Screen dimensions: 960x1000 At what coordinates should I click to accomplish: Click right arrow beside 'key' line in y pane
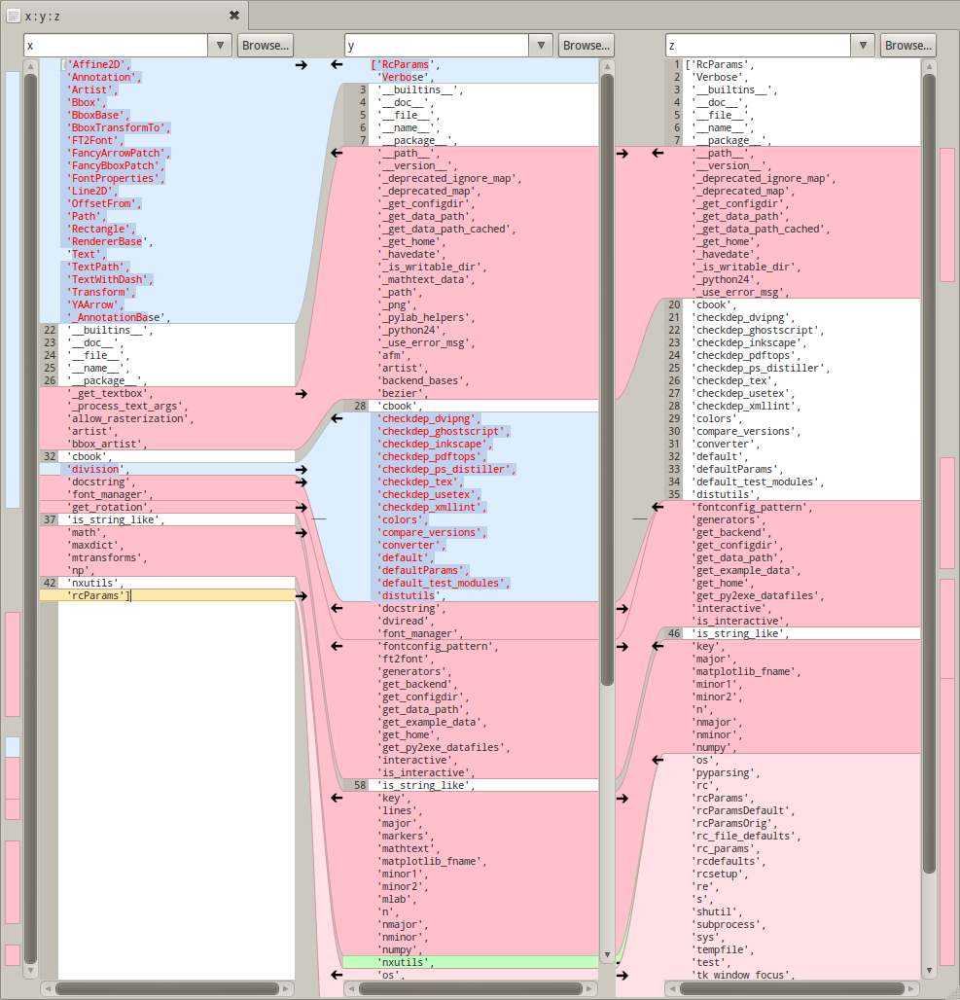click(x=622, y=798)
